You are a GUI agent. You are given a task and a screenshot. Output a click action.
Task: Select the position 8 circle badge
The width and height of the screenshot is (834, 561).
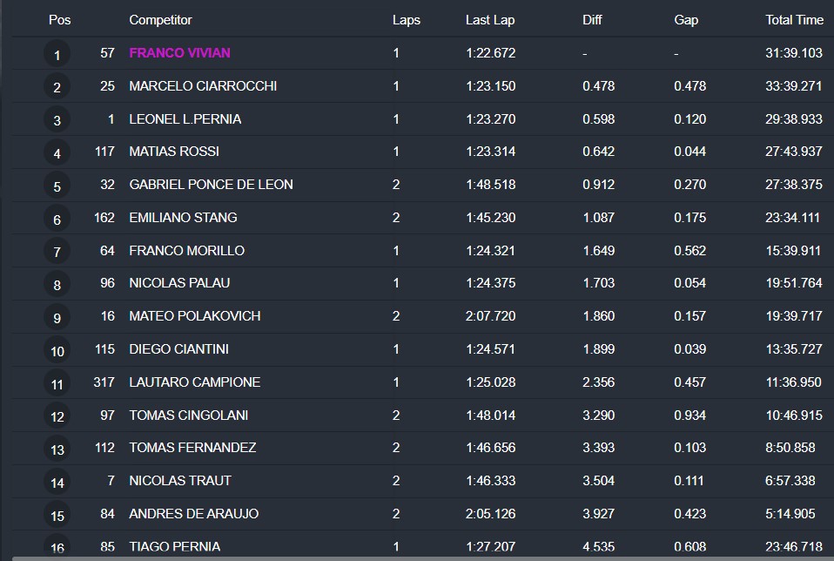pos(57,285)
